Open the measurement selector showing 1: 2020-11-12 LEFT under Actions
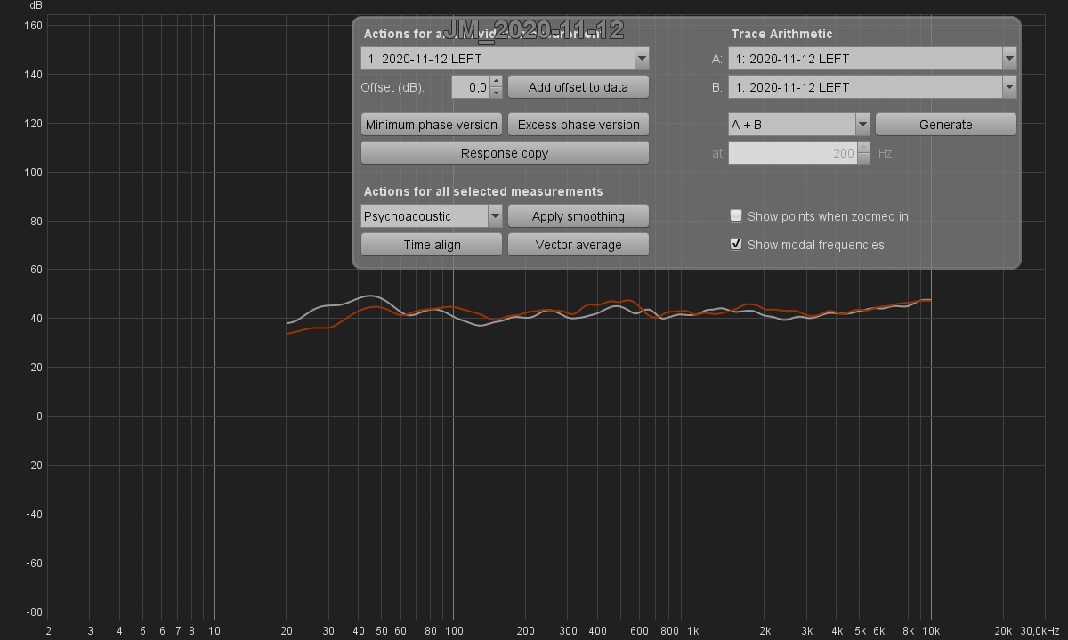This screenshot has height=640, width=1068. click(x=505, y=59)
